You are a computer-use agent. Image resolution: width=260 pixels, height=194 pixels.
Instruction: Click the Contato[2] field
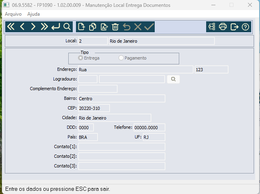coord(122,156)
